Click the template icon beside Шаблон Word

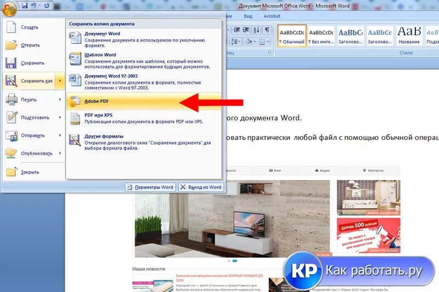pos(75,59)
